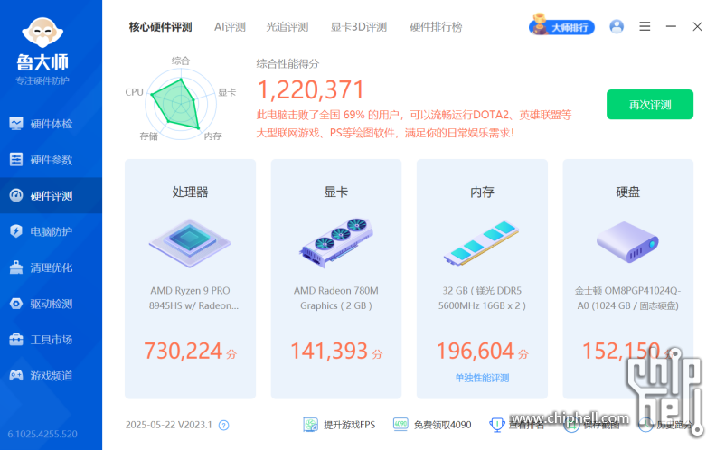Image resolution: width=716 pixels, height=450 pixels.
Task: Click the performance radar chart
Action: point(181,104)
